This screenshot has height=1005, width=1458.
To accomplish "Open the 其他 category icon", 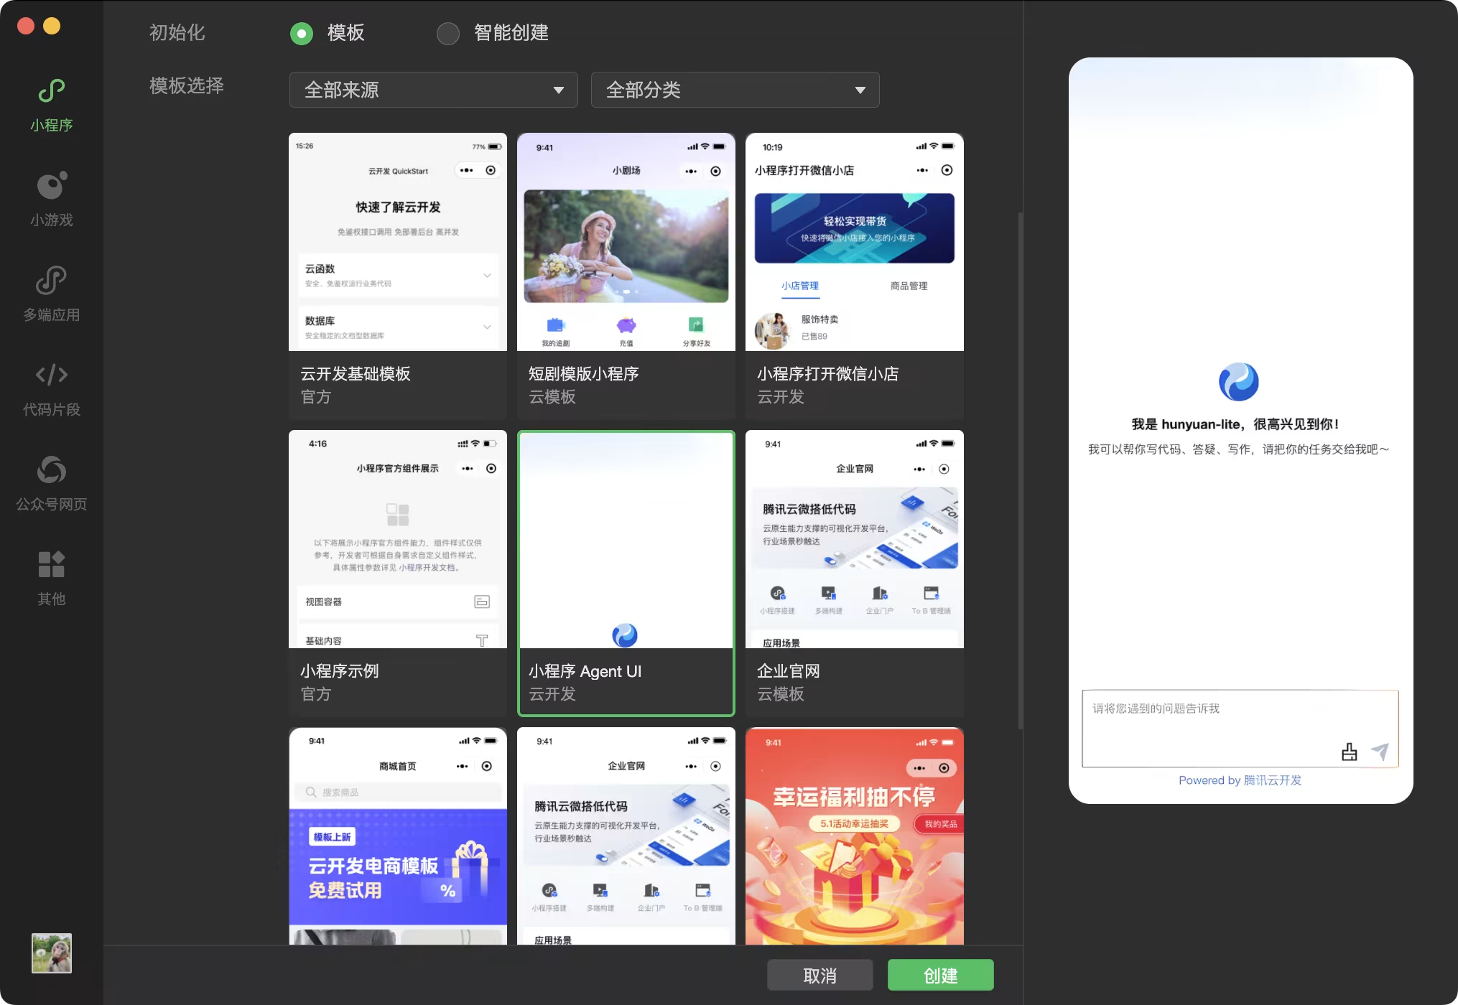I will (x=51, y=565).
